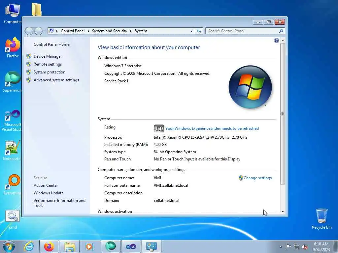Launch Firefox from taskbar
The height and width of the screenshot is (253, 338).
click(49, 246)
